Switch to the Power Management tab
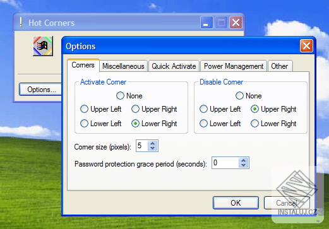Viewport: 329px width, 229px height. tap(234, 66)
